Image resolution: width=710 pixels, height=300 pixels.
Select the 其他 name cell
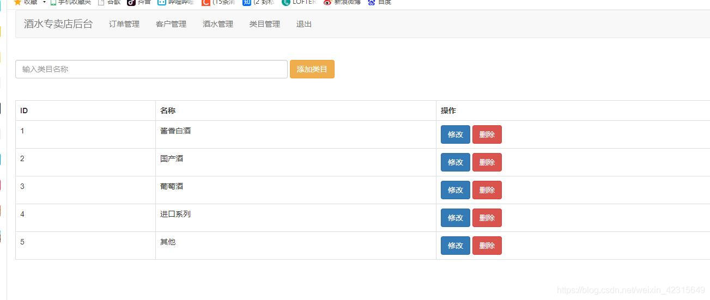pos(296,246)
